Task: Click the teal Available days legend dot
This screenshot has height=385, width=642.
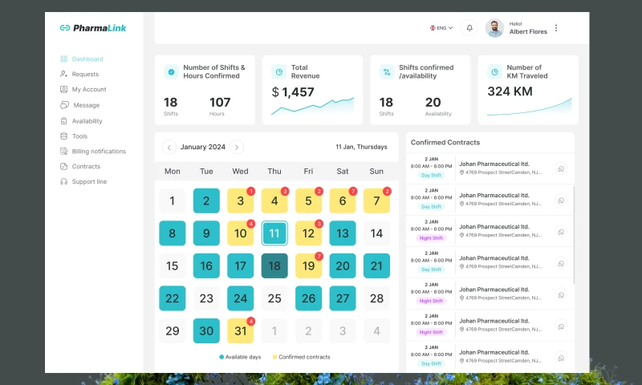Action: click(x=221, y=357)
